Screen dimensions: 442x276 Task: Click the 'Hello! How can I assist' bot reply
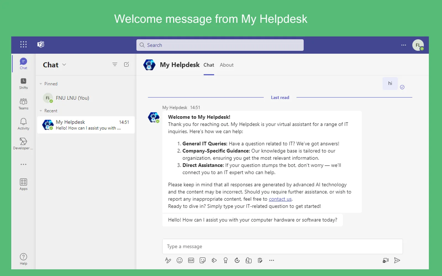(252, 220)
